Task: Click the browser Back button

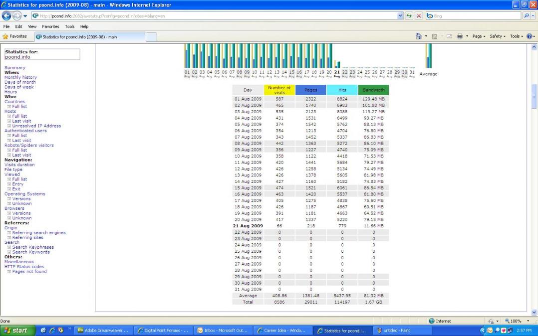Action: click(x=6, y=16)
